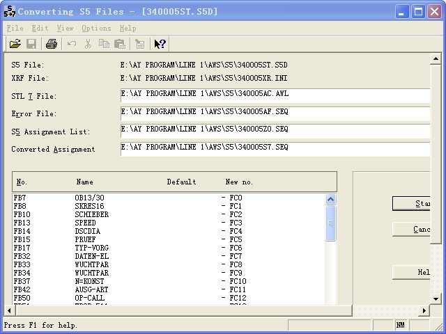Click the S5 File path text

coord(203,65)
